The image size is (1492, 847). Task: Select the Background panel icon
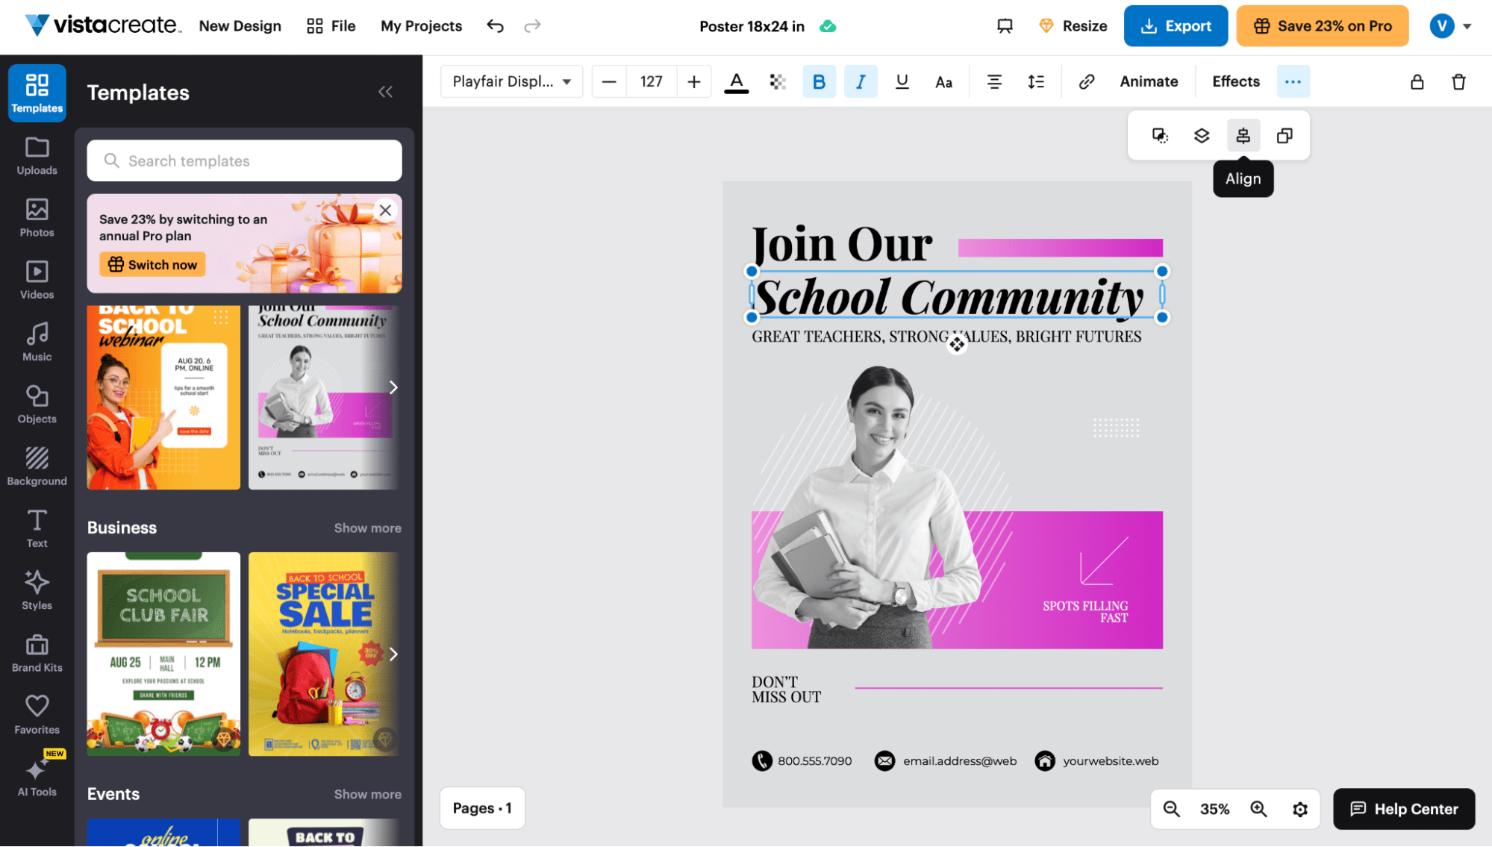(x=36, y=466)
